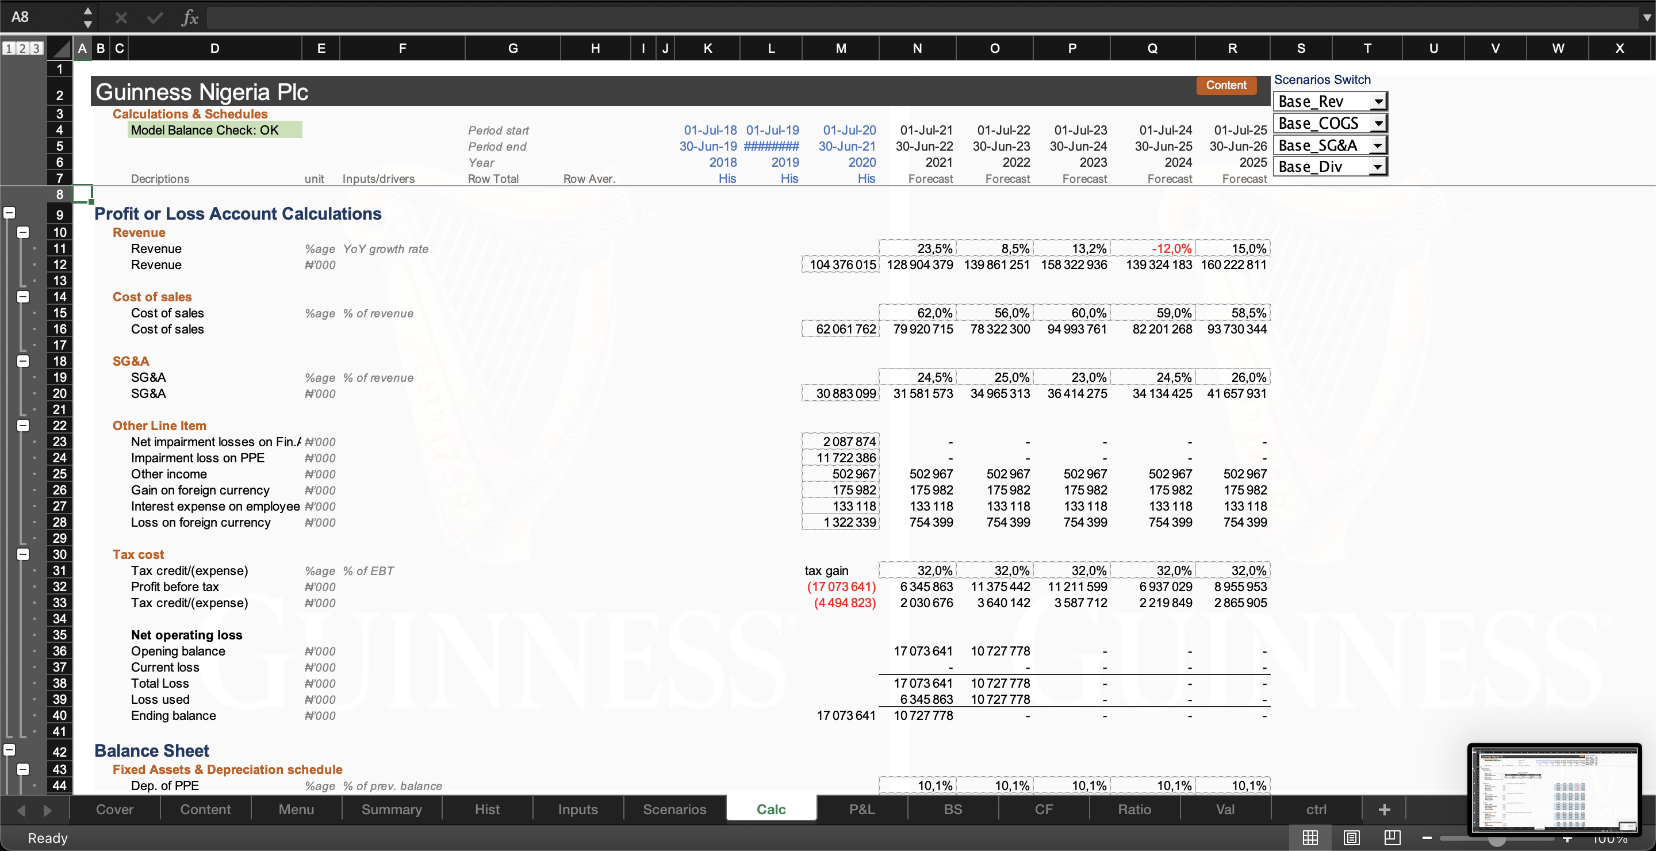Collapse the Cost of sales group
The height and width of the screenshot is (851, 1656).
[23, 296]
